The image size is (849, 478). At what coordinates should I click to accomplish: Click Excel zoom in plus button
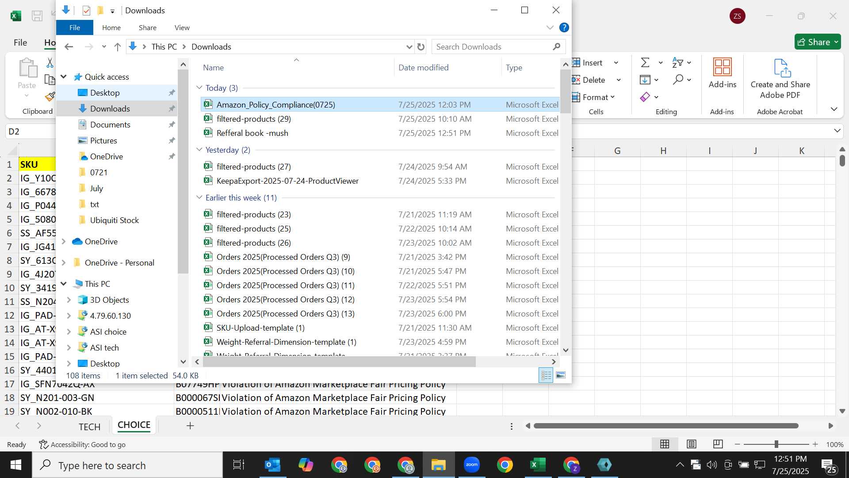[815, 444]
